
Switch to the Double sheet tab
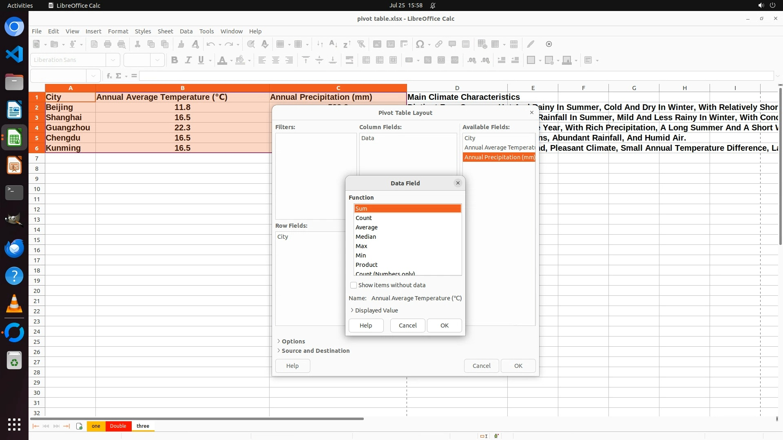[118, 426]
